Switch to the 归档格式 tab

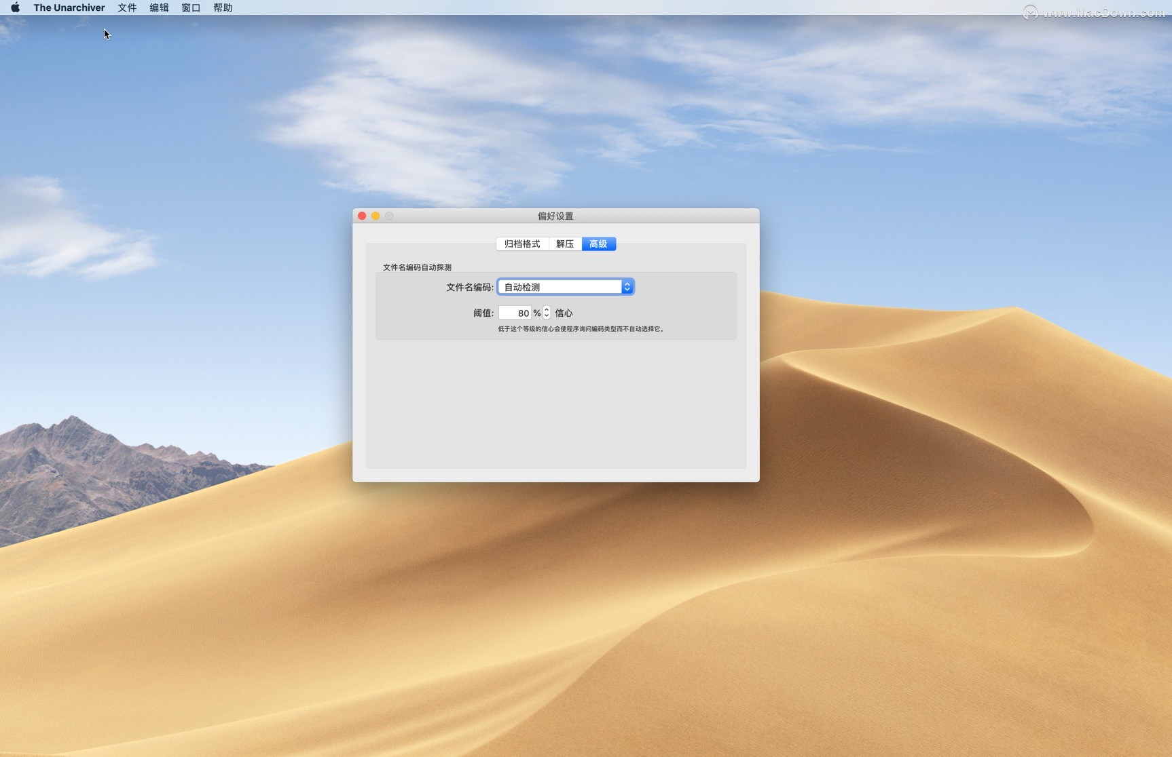click(522, 244)
